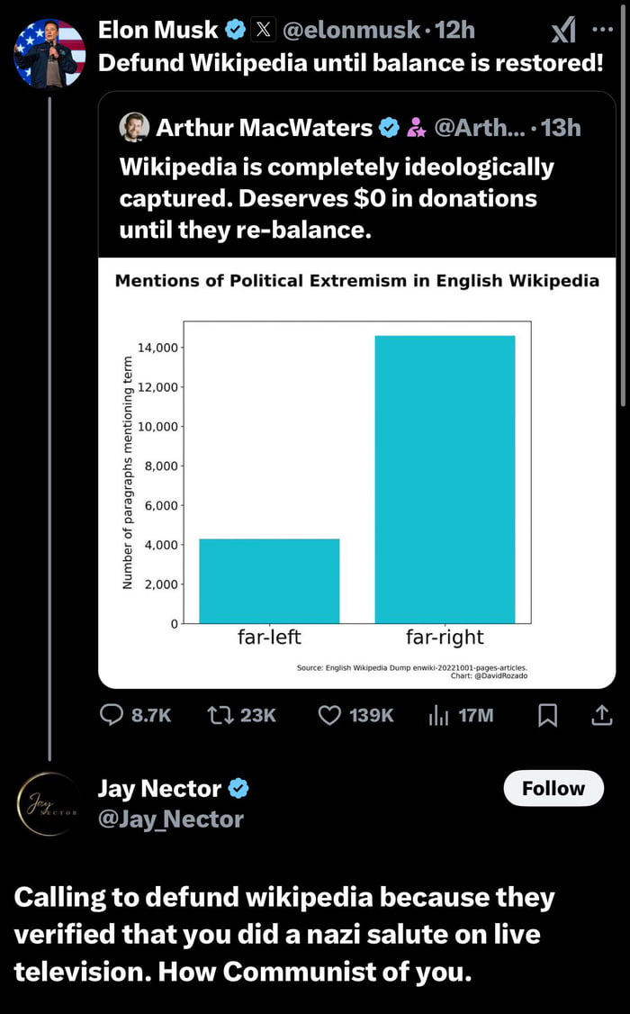Follow Jay Nector
Viewport: 630px width, 1014px height.
553,789
